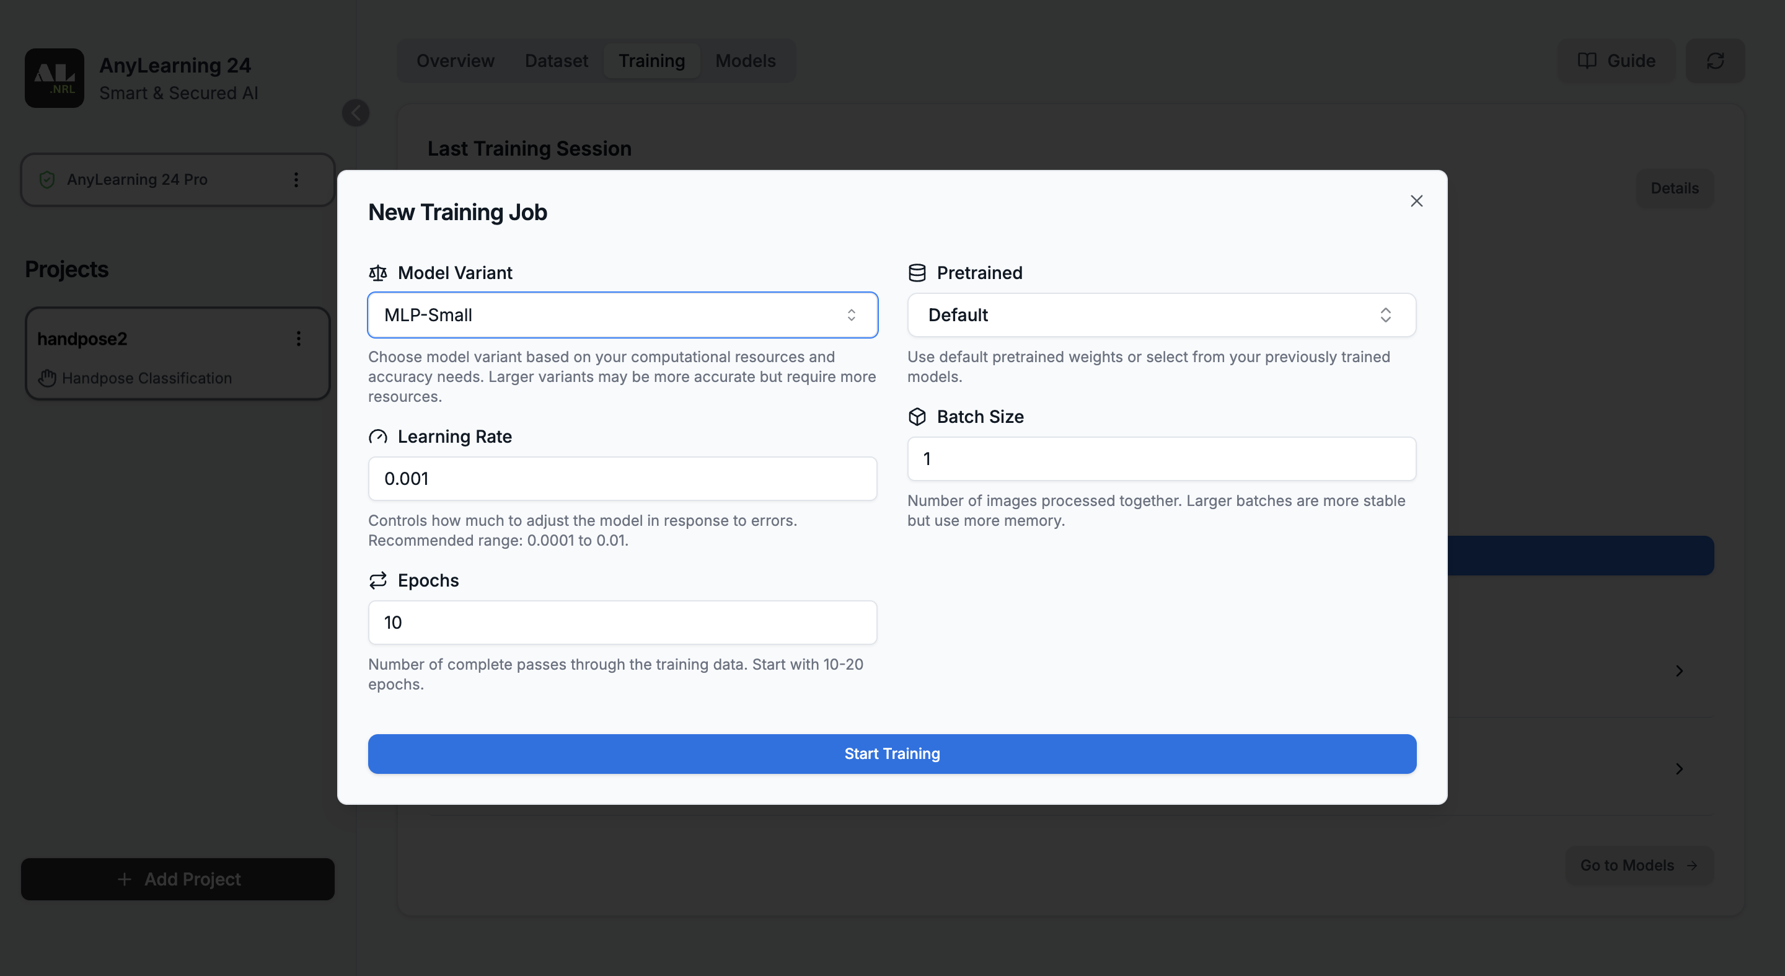The height and width of the screenshot is (976, 1785).
Task: Click the arrow icon in Go to Models
Action: pyautogui.click(x=1692, y=865)
